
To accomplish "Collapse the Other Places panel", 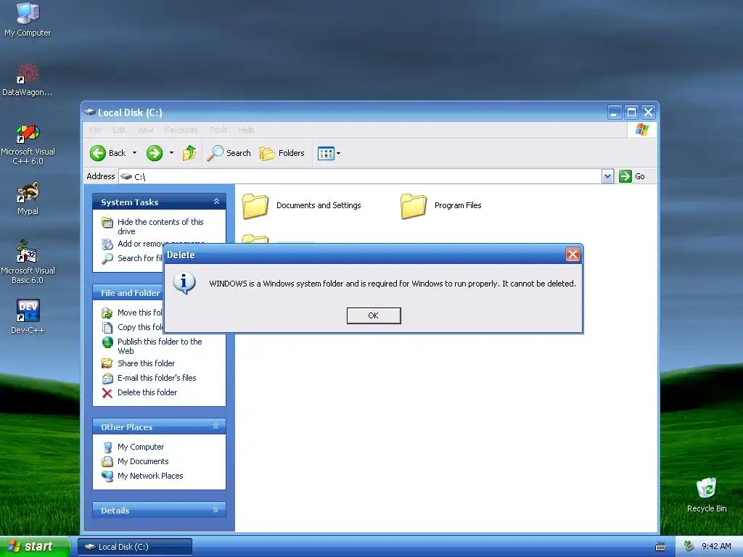I will [x=216, y=426].
